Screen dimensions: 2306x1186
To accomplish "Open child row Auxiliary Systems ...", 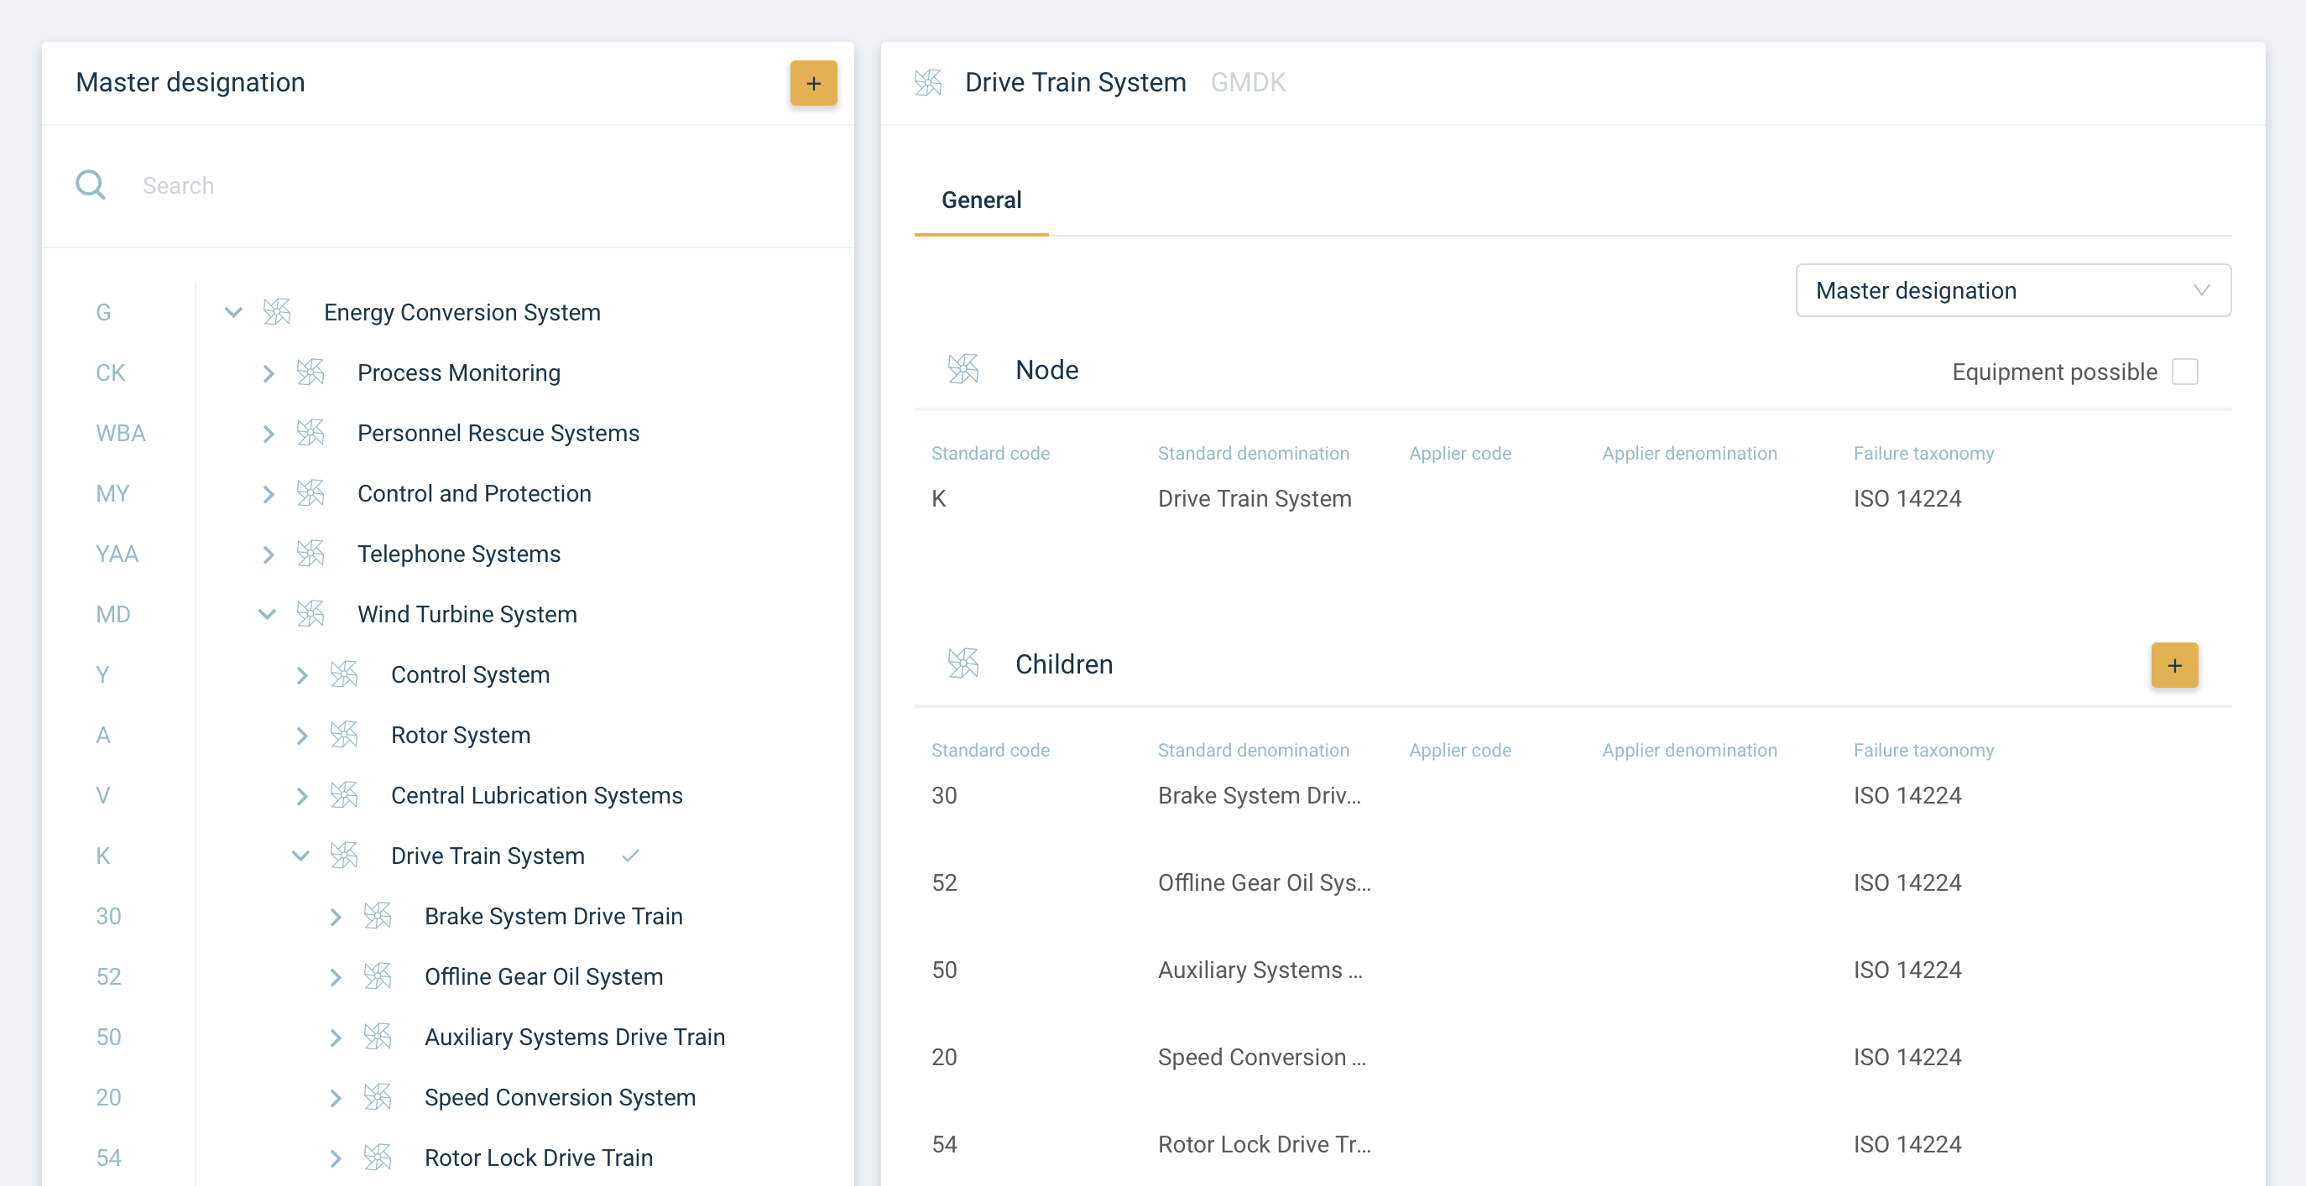I will [1573, 970].
